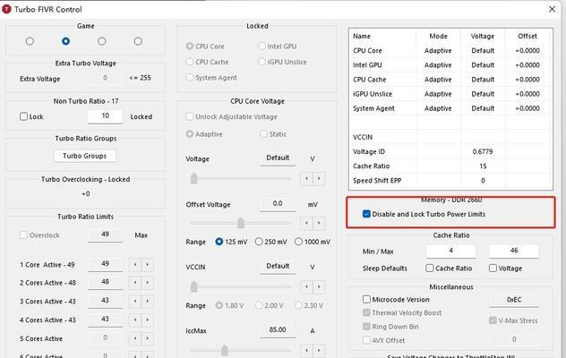The height and width of the screenshot is (358, 566).
Task: Click the Turbo Ratio Limits Max field
Action: (105, 234)
